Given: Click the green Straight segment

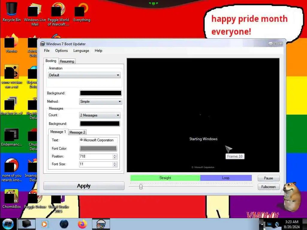Looking at the screenshot, I should click(x=165, y=178).
